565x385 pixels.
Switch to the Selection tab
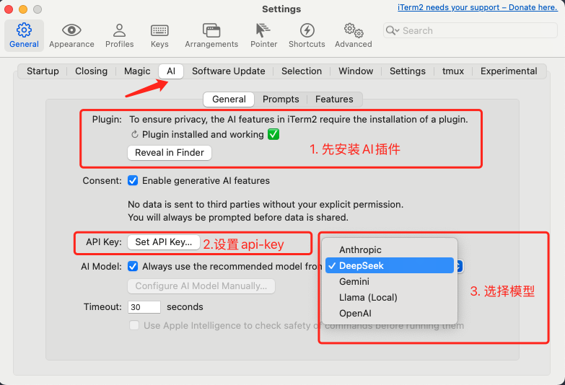[302, 71]
